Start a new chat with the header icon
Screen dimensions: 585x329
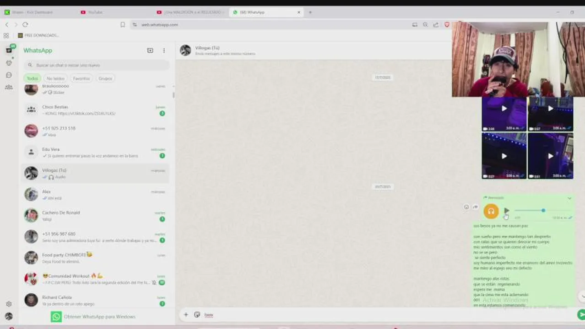(x=150, y=50)
